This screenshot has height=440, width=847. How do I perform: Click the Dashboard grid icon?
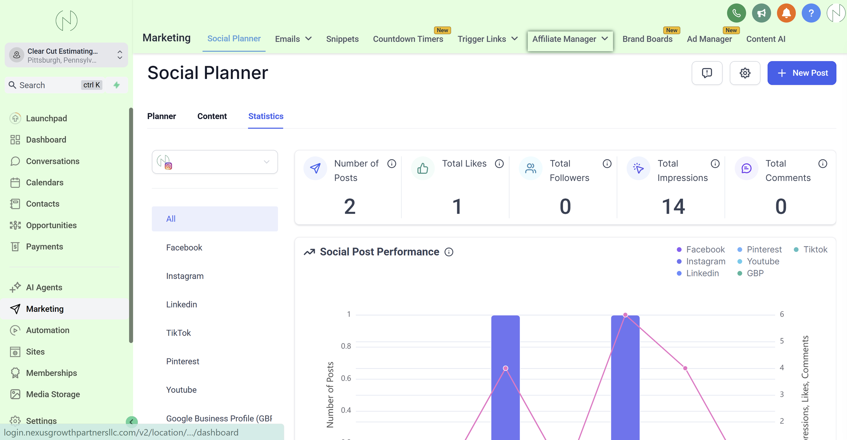15,140
